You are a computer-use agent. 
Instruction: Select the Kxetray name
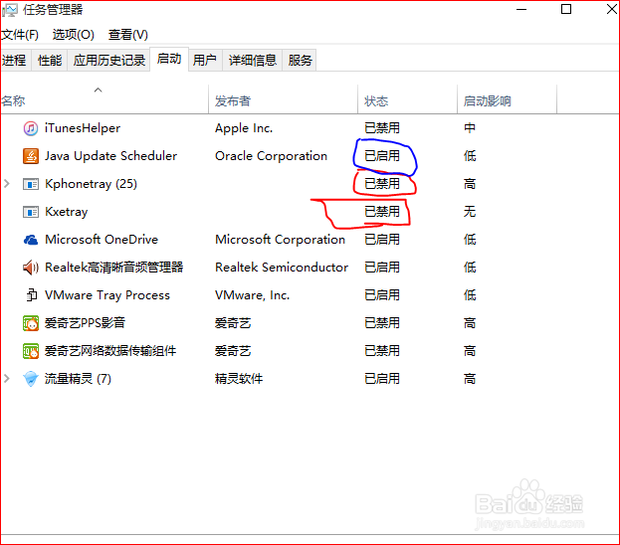pyautogui.click(x=67, y=212)
